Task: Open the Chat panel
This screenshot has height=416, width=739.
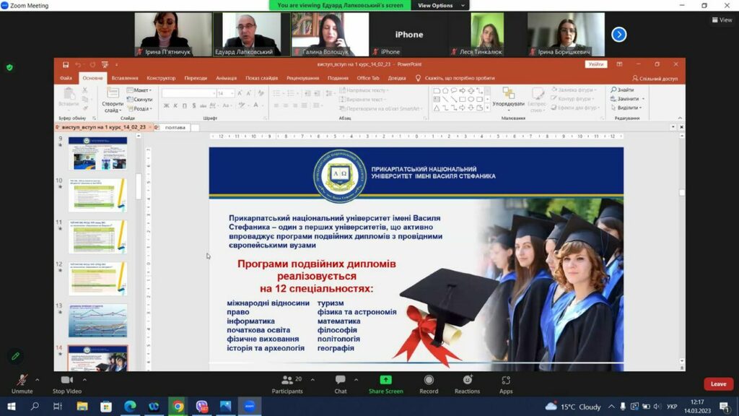Action: [341, 381]
